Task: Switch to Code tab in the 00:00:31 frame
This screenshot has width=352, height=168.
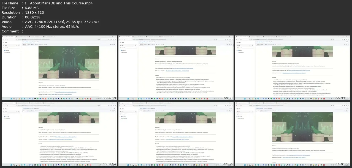Action: [145, 45]
